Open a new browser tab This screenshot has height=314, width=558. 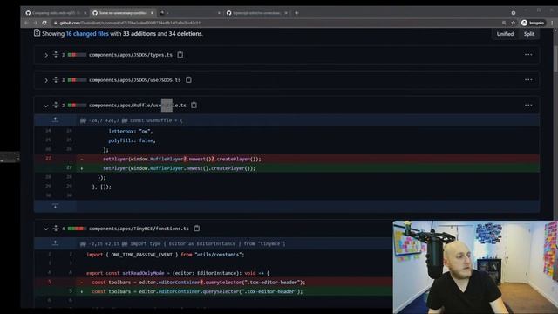[x=296, y=13]
